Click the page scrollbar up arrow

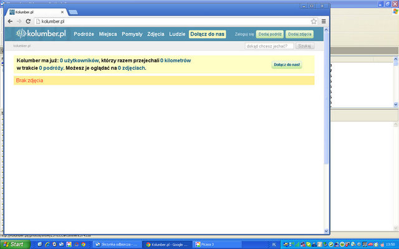click(327, 30)
